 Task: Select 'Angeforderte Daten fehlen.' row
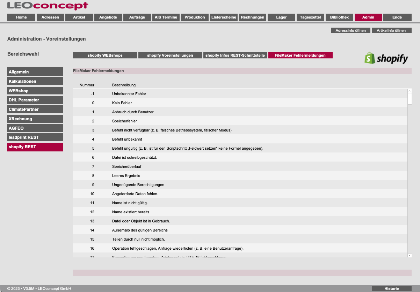(x=240, y=194)
